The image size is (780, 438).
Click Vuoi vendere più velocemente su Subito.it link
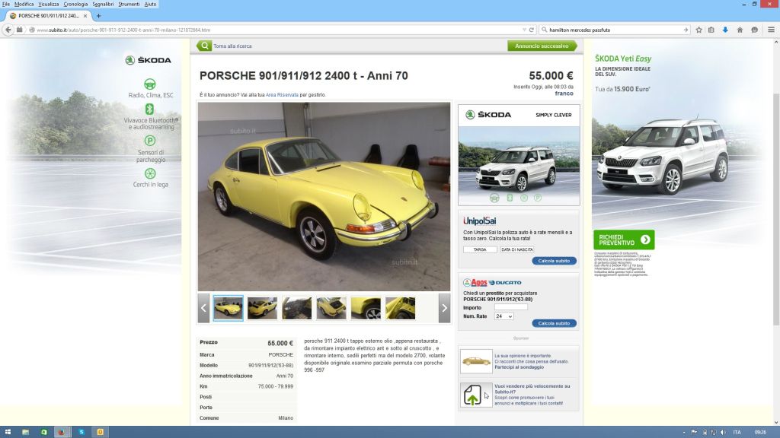click(532, 389)
